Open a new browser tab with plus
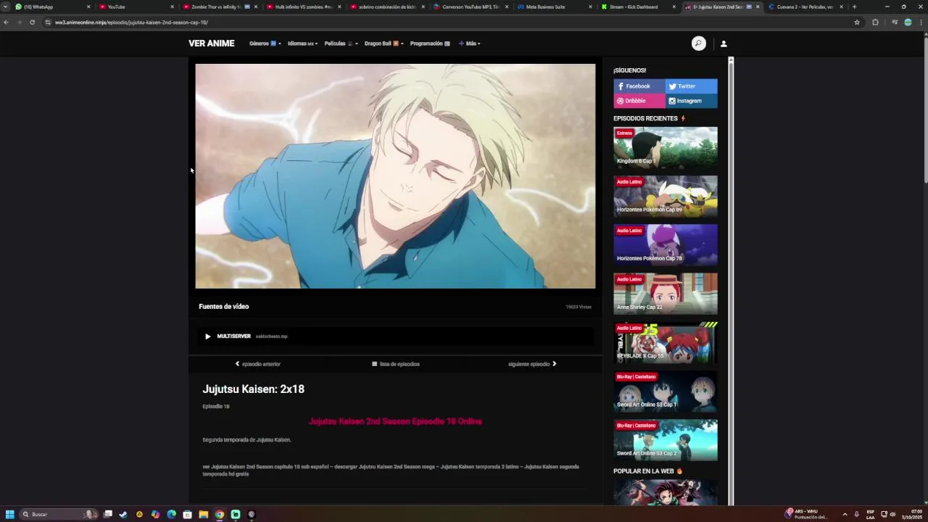 [x=854, y=7]
